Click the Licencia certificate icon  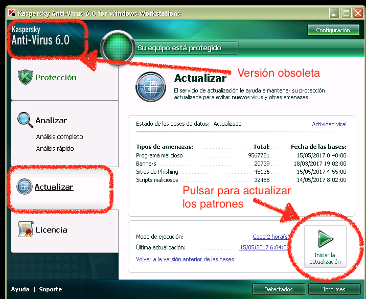click(26, 229)
